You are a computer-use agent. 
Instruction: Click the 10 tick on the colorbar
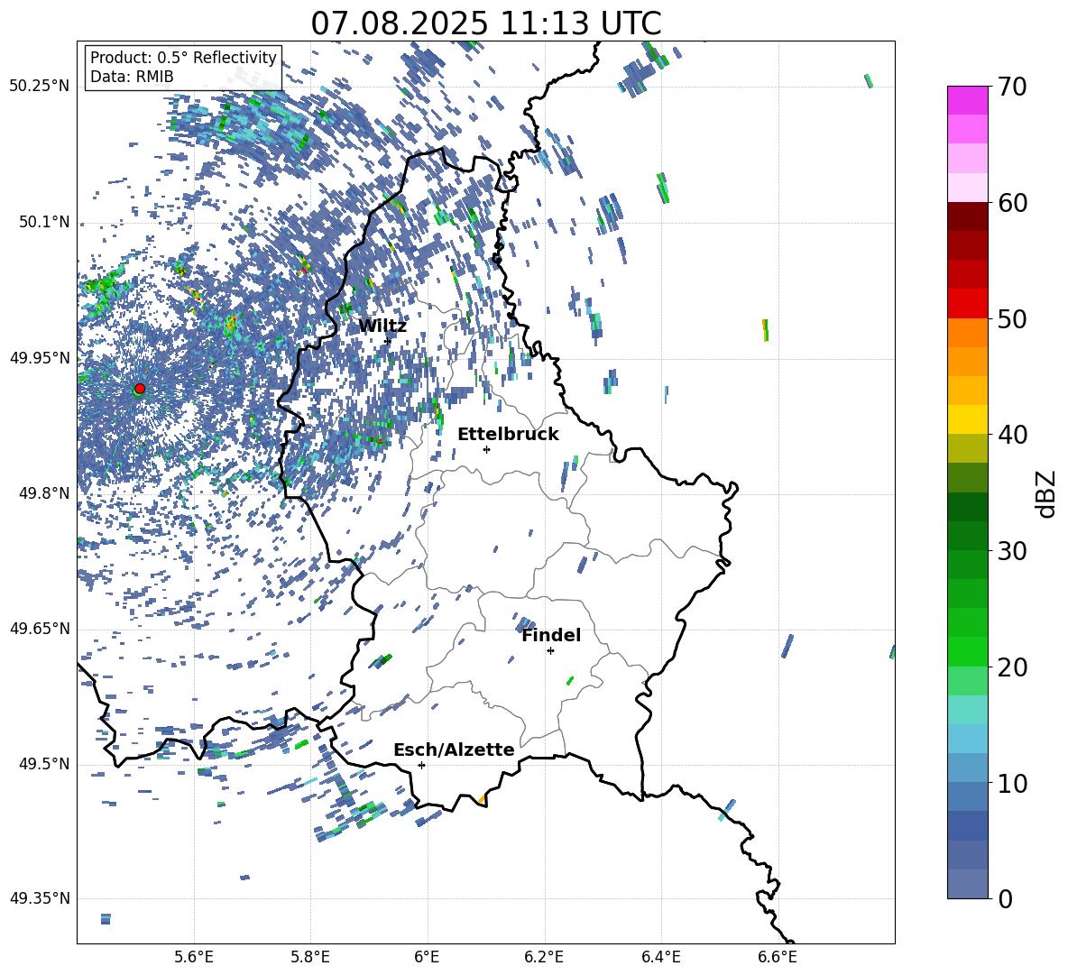pos(1011,784)
